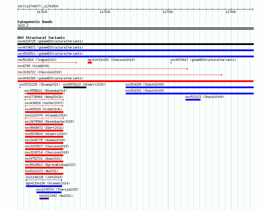Image resolution: width=262 pixels, height=210 pixels.
Task: Open nsv526302 (Shaikh2009) label
Action: pyautogui.click(x=145, y=91)
